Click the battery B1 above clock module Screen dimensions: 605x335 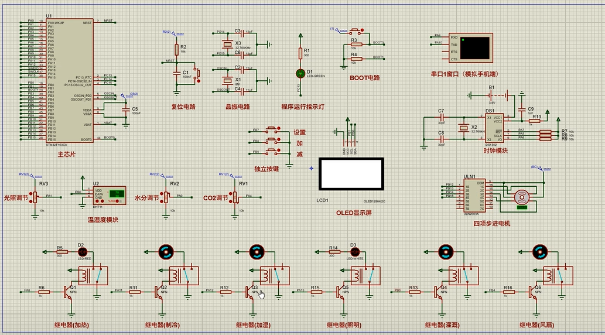tap(492, 95)
